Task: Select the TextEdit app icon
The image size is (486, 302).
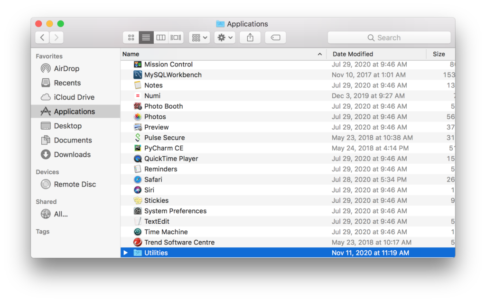Action: tap(138, 221)
